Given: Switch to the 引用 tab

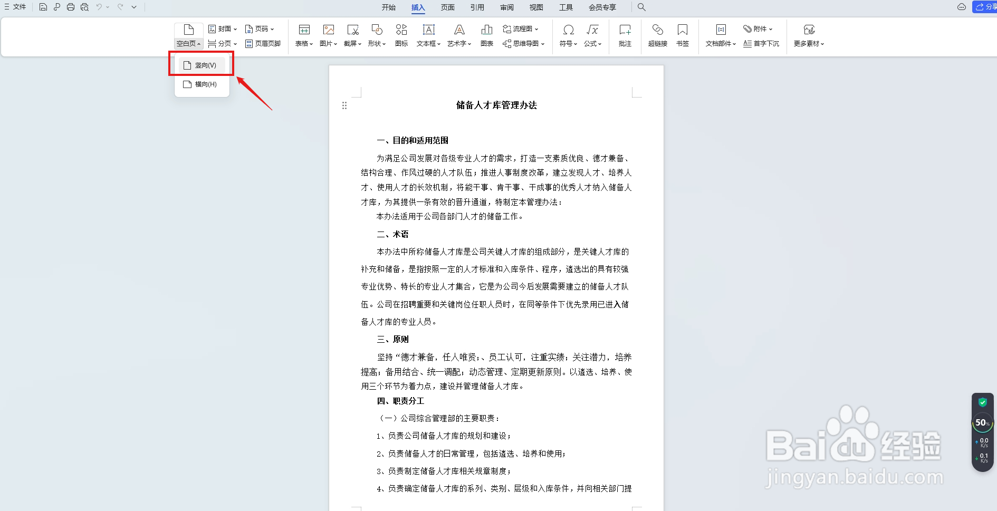Looking at the screenshot, I should point(477,7).
